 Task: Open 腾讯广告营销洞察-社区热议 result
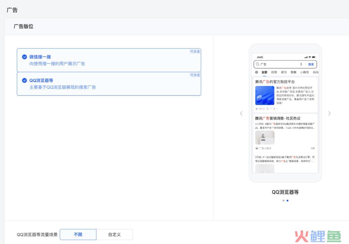tap(278, 118)
